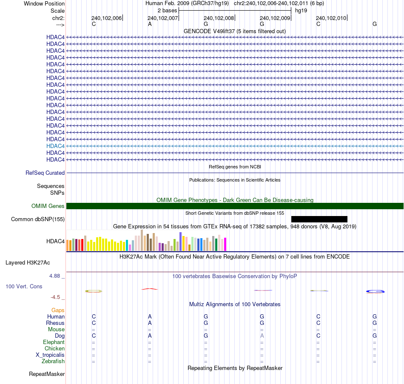Click the -4.5 PhyloP lower scale value
This screenshot has height=384, width=404.
55,297
